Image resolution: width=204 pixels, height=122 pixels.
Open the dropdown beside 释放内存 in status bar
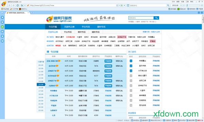pos(162,120)
